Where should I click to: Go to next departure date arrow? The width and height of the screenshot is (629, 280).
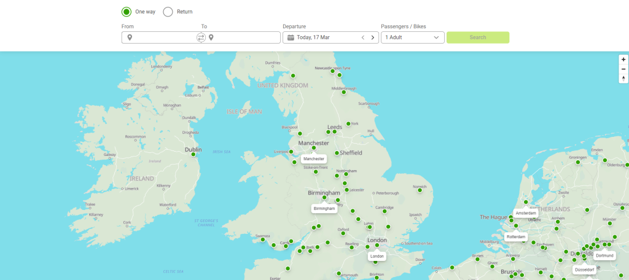click(x=372, y=37)
